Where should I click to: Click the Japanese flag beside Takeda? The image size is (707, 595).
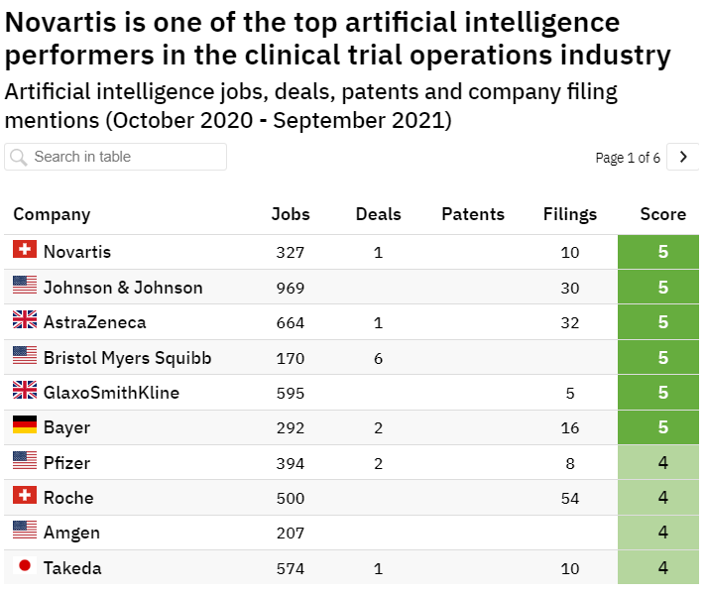click(x=25, y=565)
